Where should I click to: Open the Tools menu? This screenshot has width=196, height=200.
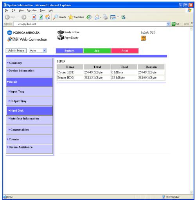43,11
